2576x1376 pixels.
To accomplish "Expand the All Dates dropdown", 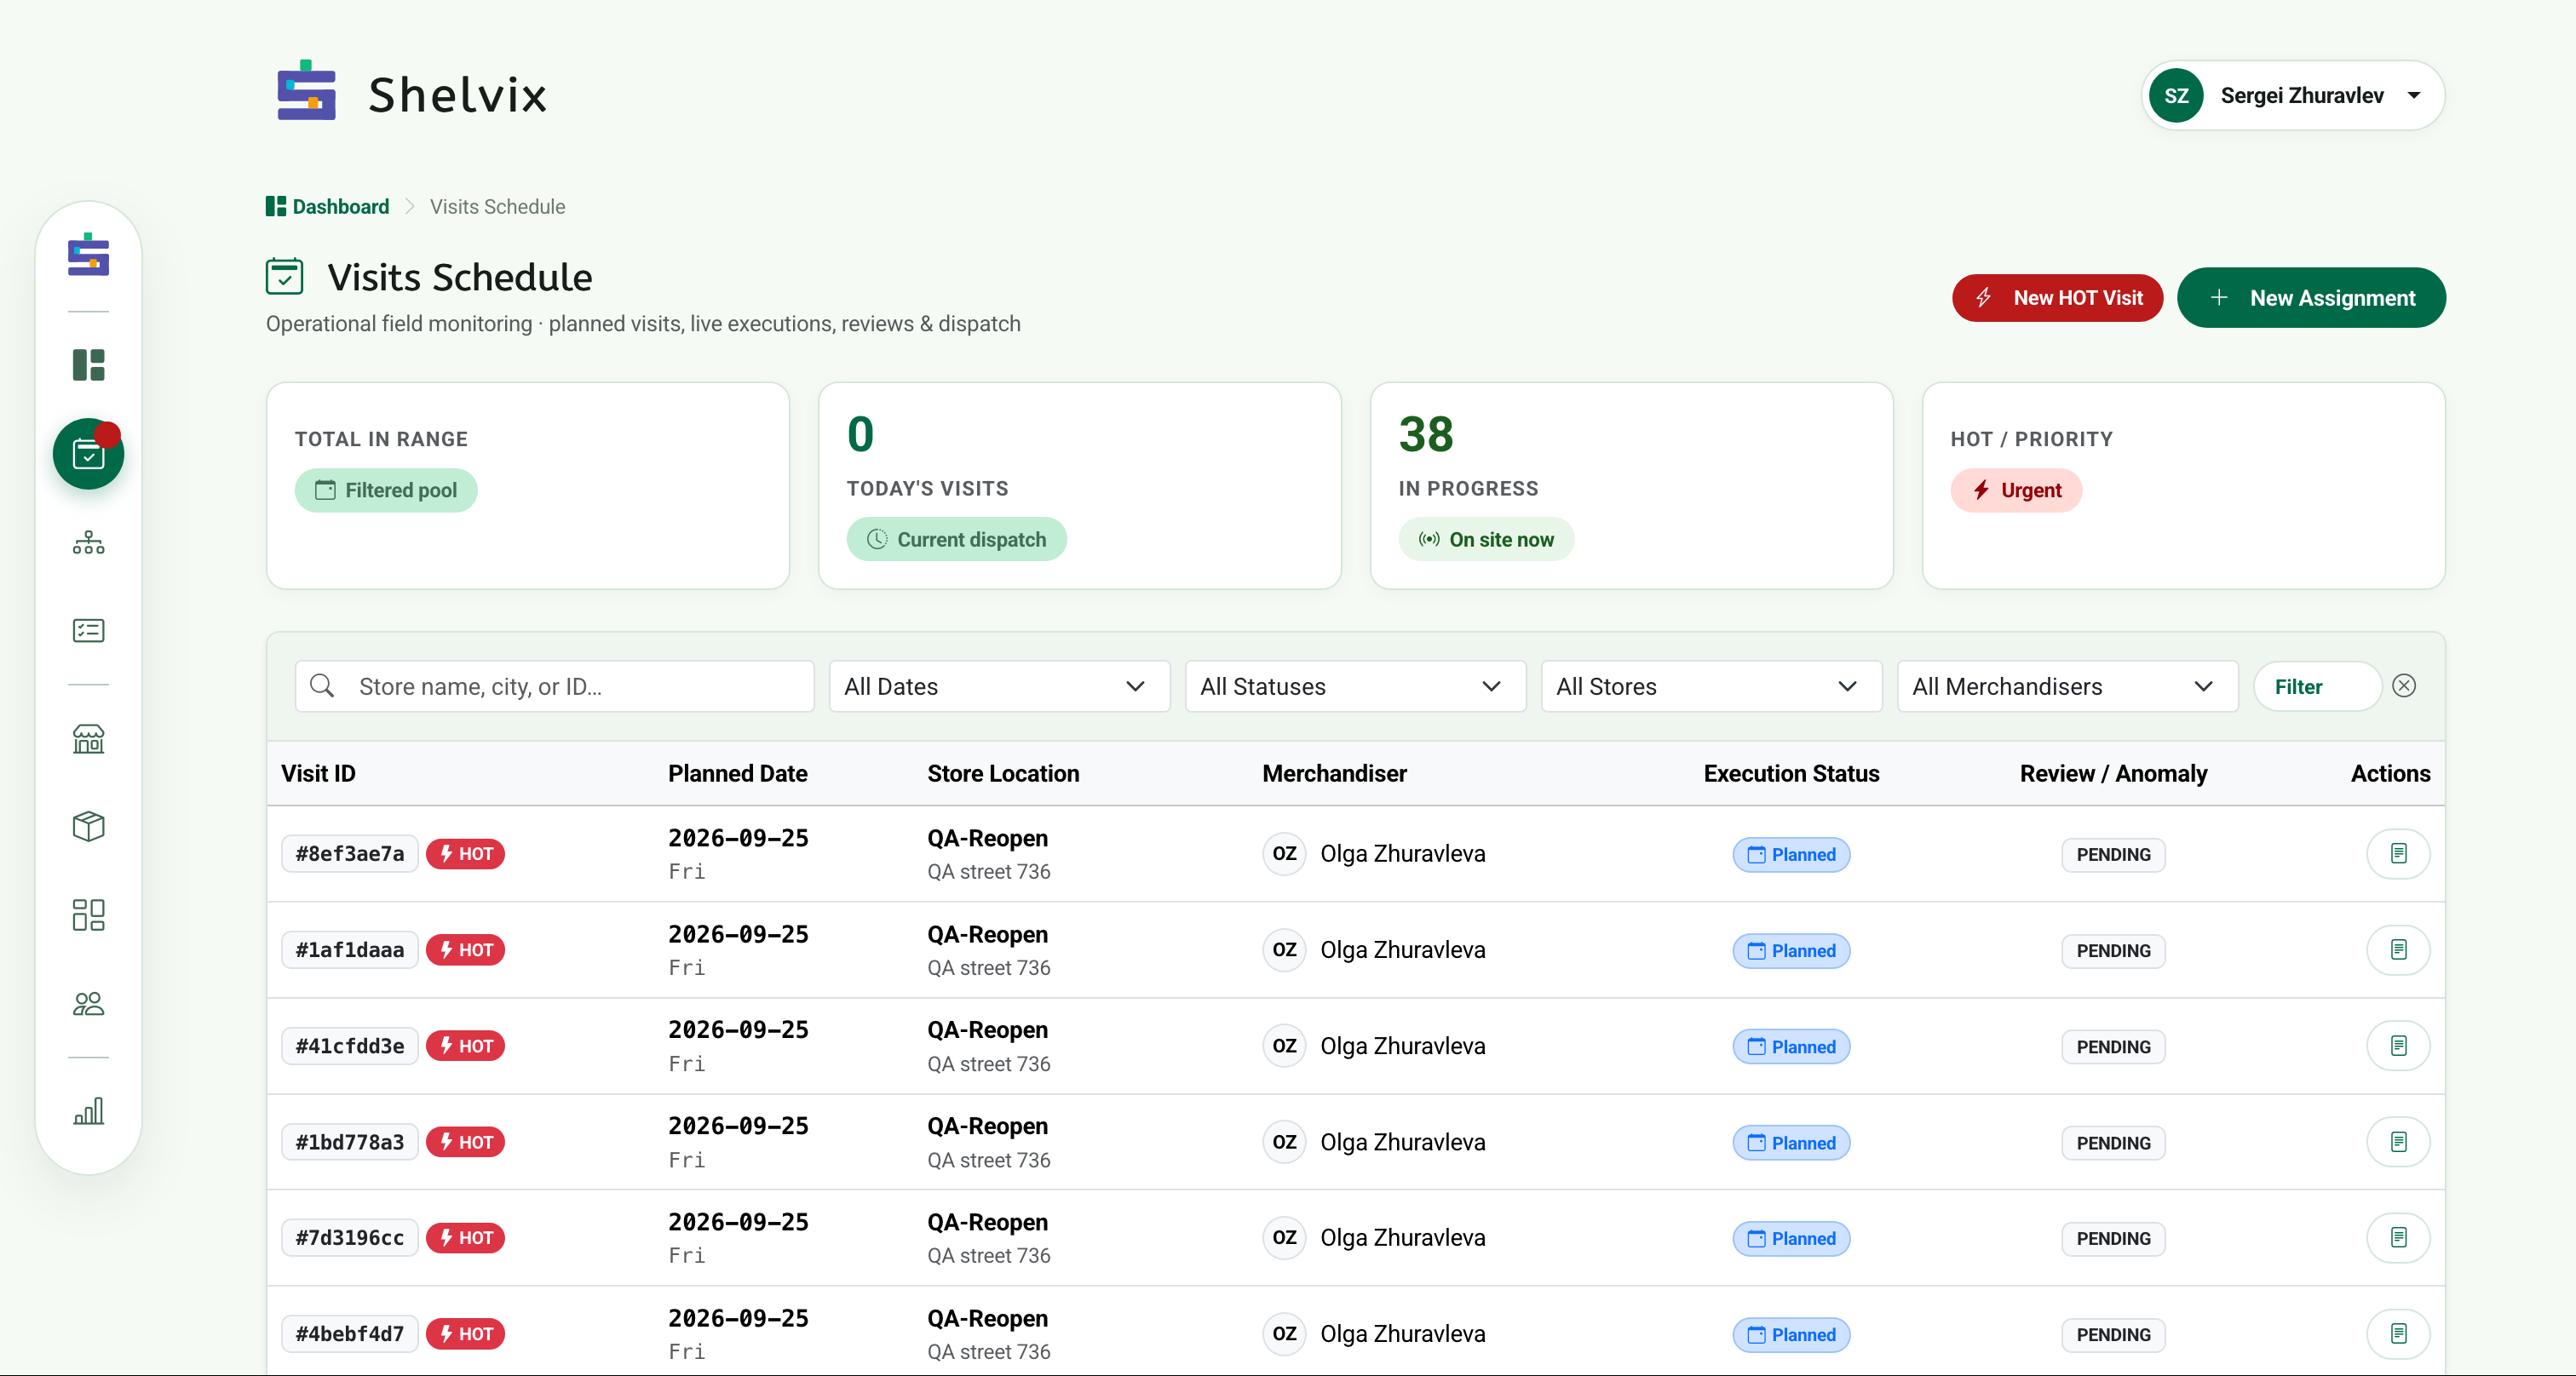I will point(999,685).
